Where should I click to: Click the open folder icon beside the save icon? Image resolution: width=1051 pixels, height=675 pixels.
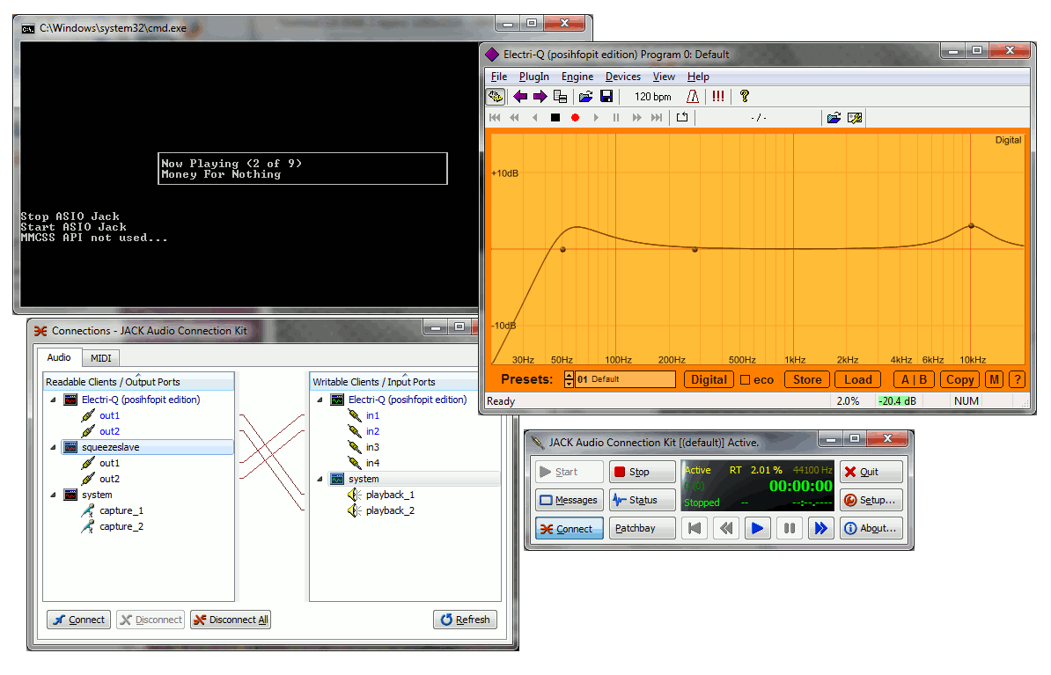click(586, 97)
